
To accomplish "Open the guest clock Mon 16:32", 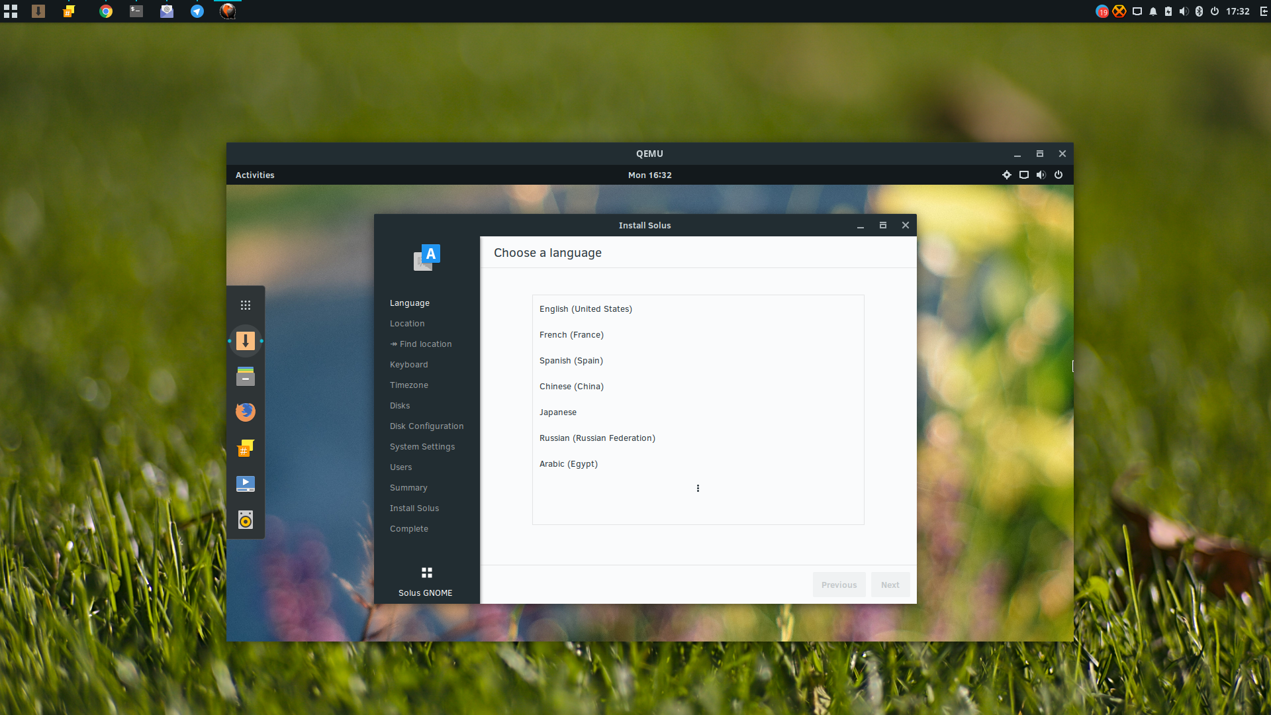I will pos(650,175).
